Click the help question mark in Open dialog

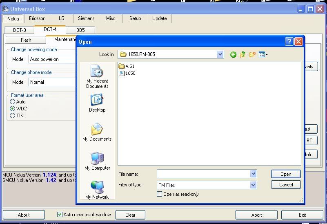pyautogui.click(x=289, y=42)
